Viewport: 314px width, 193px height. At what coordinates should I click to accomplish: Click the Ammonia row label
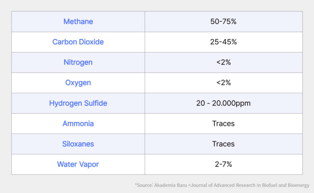78,124
